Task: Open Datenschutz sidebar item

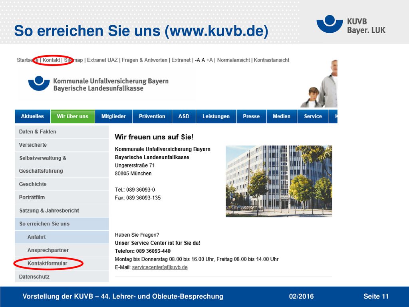Action: click(x=62, y=277)
